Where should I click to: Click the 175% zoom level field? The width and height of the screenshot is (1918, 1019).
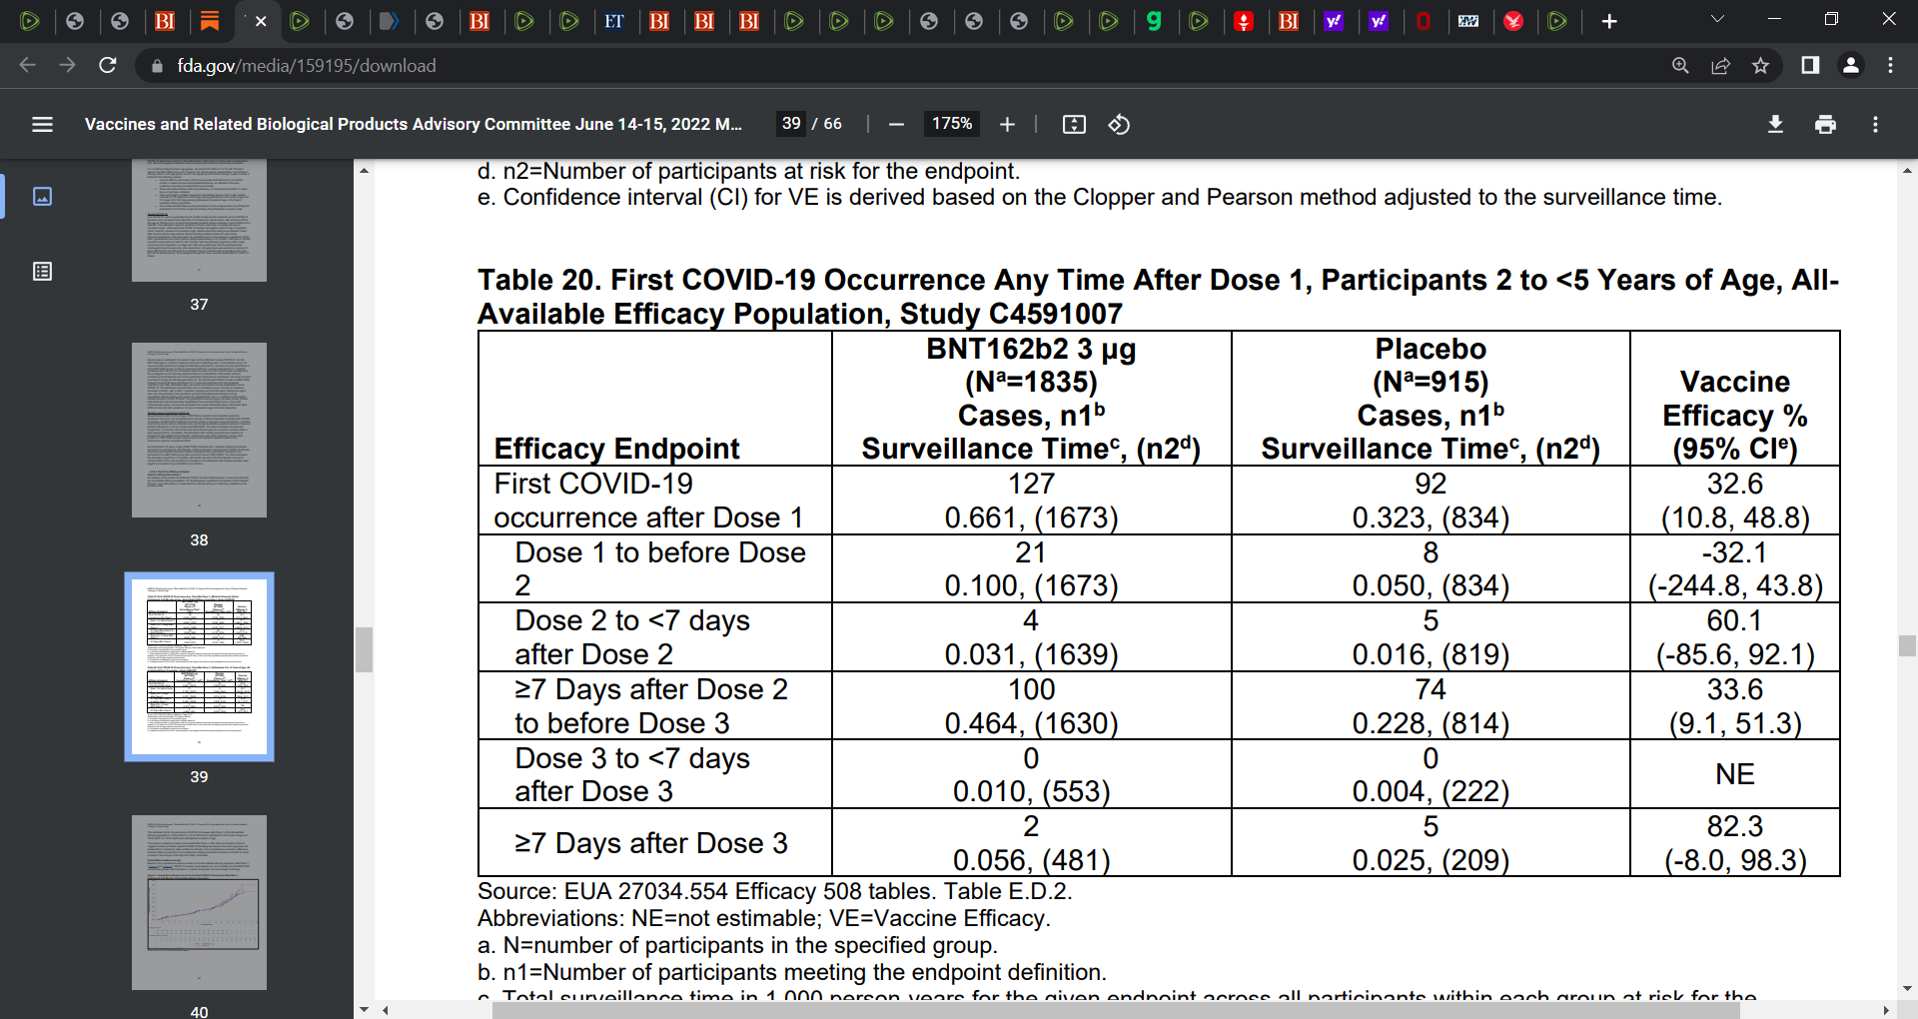pos(951,124)
